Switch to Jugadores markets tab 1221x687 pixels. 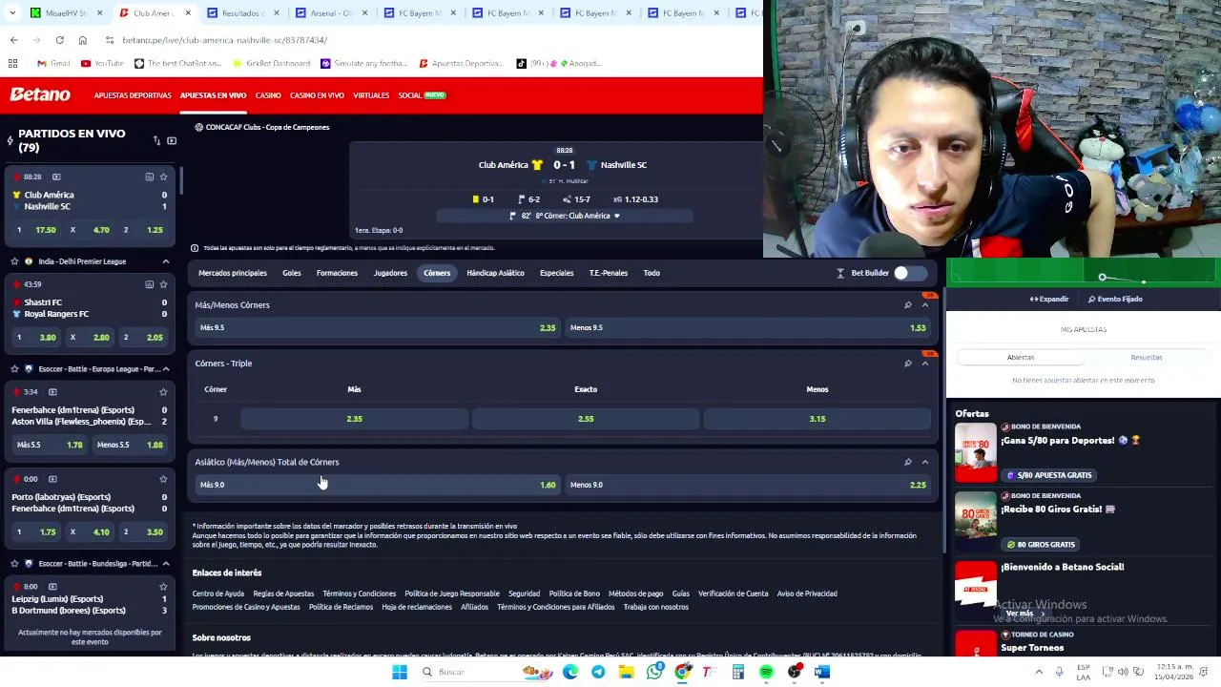(x=390, y=273)
